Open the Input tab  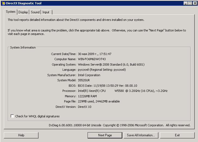46,12
